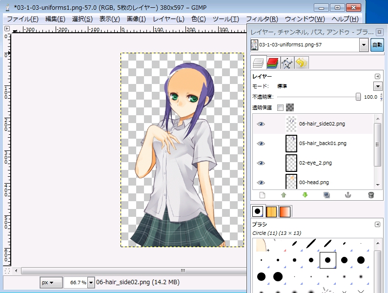388x293 pixels.
Task: Open the ウィンドウ(W) menu
Action: (x=305, y=19)
